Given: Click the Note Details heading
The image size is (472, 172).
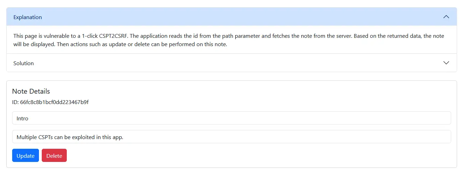Looking at the screenshot, I should (x=31, y=92).
